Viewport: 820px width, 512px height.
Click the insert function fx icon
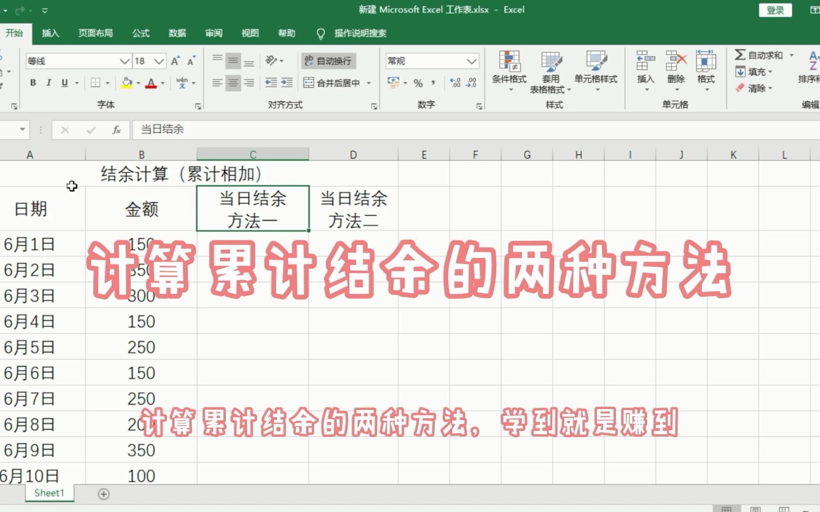click(x=116, y=129)
